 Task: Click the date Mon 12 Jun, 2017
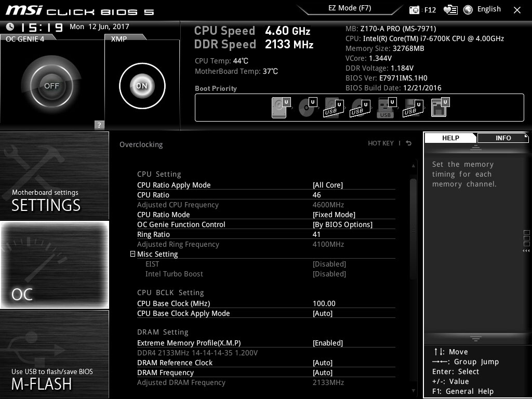point(99,26)
